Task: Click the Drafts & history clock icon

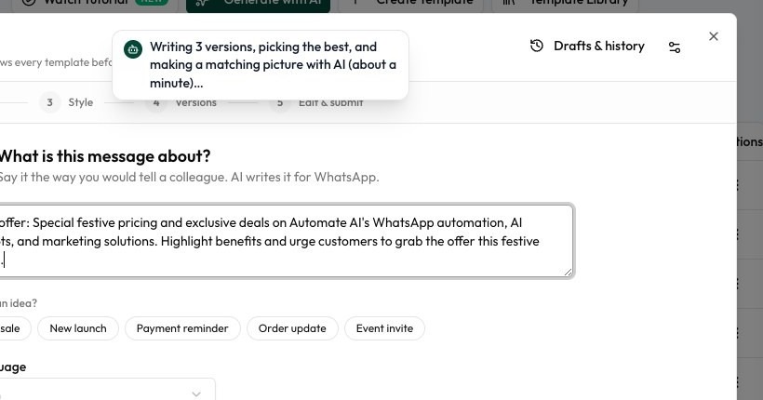Action: tap(536, 46)
